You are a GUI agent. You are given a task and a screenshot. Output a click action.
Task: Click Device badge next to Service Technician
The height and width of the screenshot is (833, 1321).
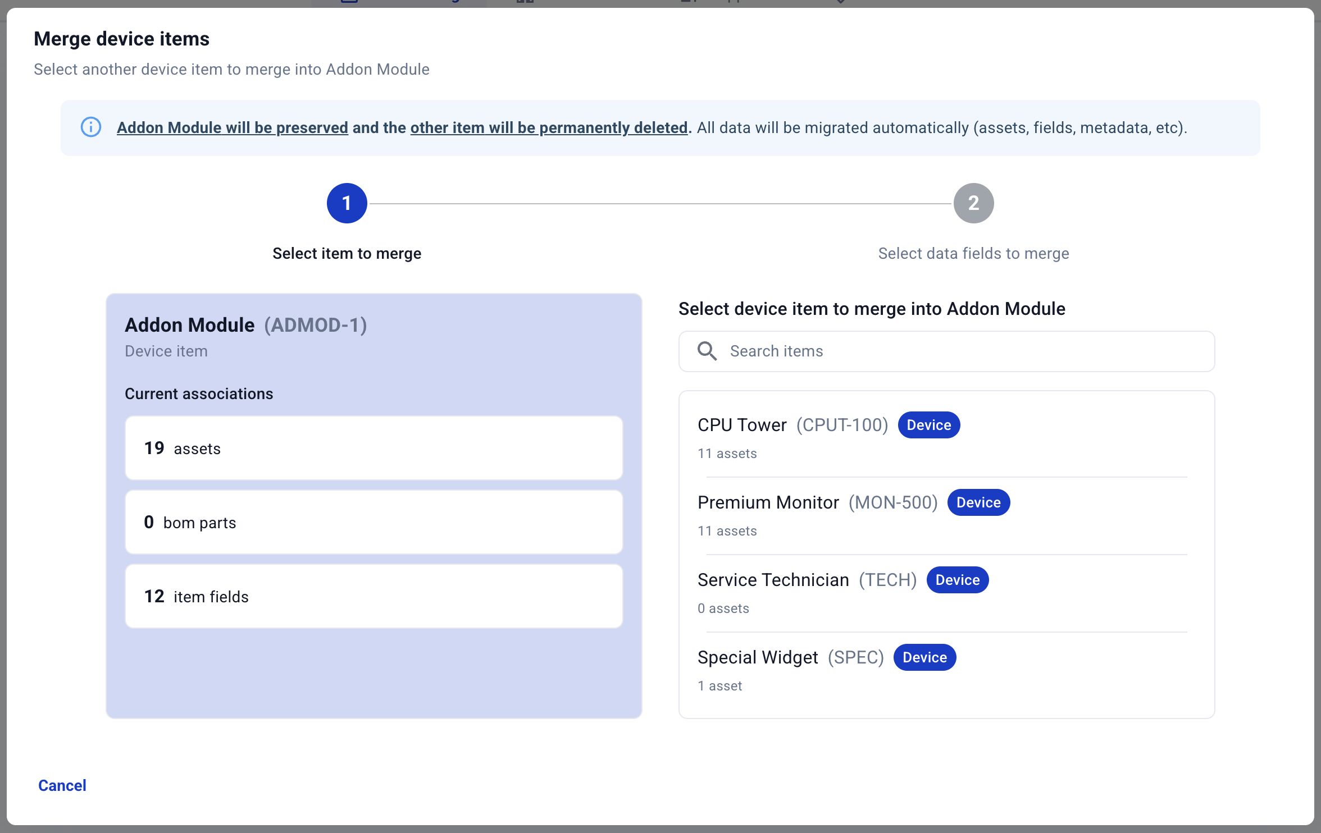(957, 580)
